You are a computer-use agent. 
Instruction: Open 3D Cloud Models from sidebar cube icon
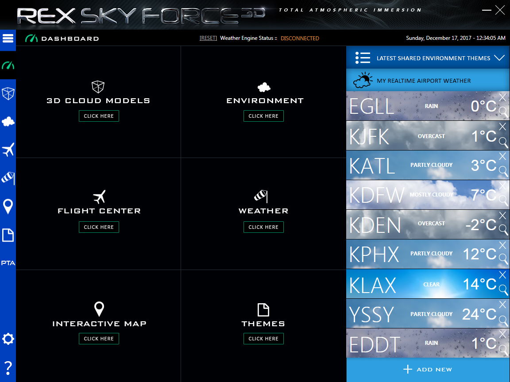point(8,94)
